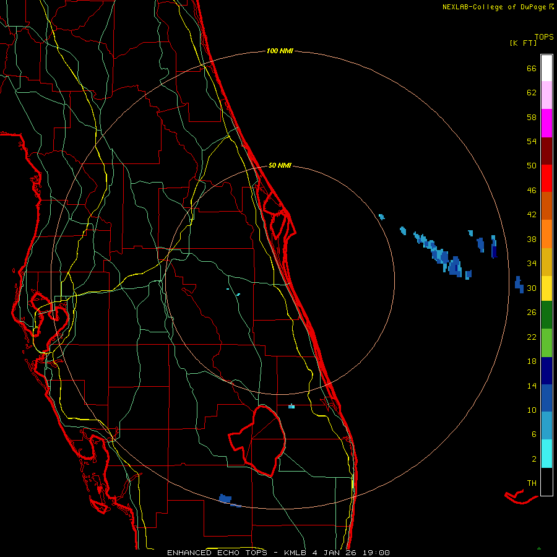Click the small cyan echo north of Lake Okeechobee

coord(291,406)
